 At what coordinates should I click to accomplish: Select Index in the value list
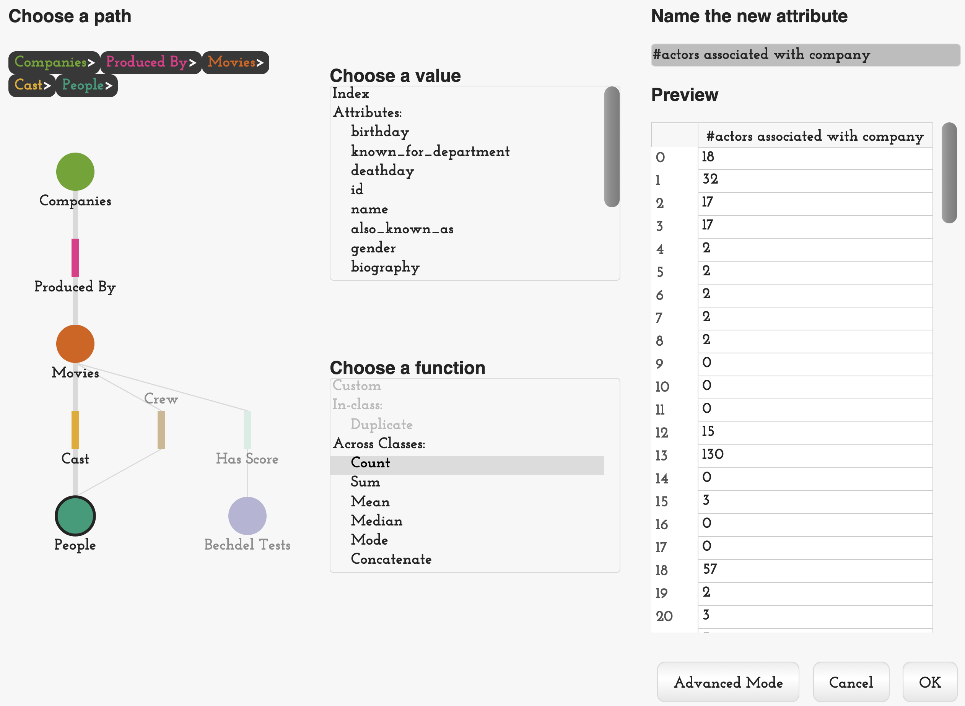[351, 94]
